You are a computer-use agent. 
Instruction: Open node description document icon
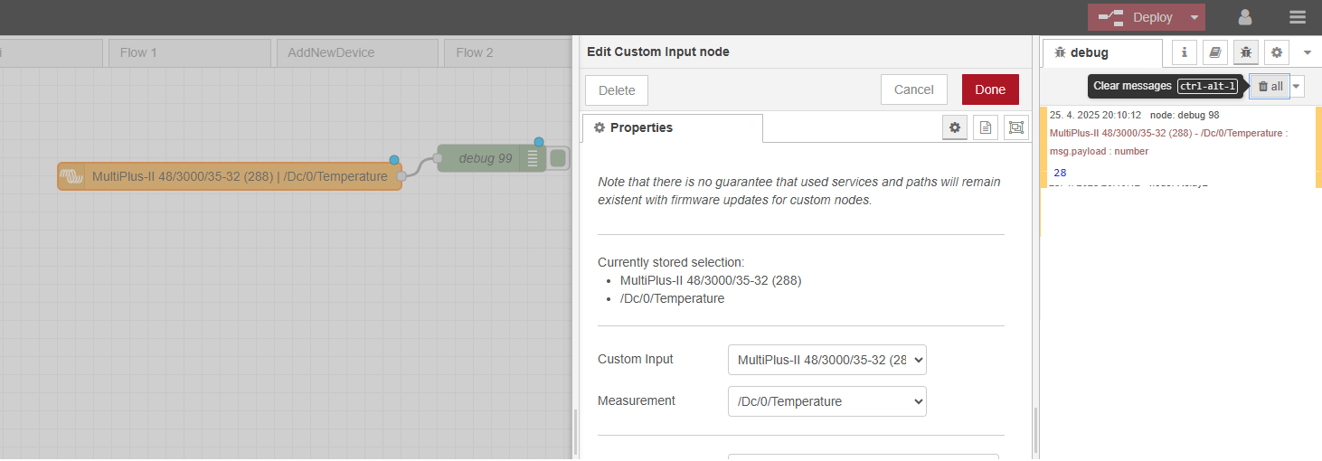[986, 128]
